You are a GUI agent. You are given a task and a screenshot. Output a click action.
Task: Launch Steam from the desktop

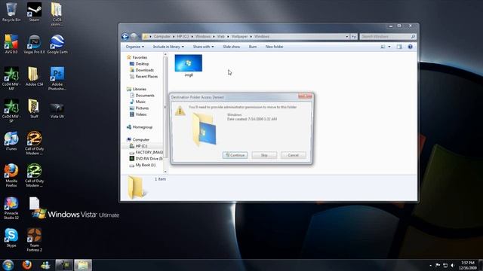coord(34,12)
